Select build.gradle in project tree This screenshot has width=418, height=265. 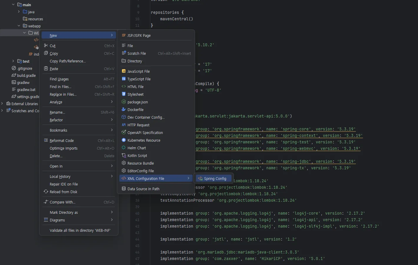pos(26,75)
